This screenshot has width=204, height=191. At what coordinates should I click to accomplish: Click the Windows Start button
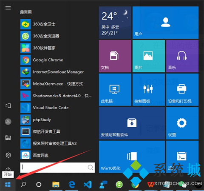click(8, 185)
